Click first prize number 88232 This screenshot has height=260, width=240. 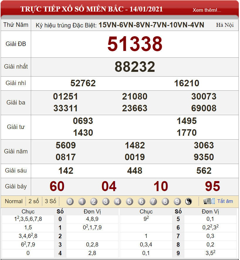click(135, 67)
